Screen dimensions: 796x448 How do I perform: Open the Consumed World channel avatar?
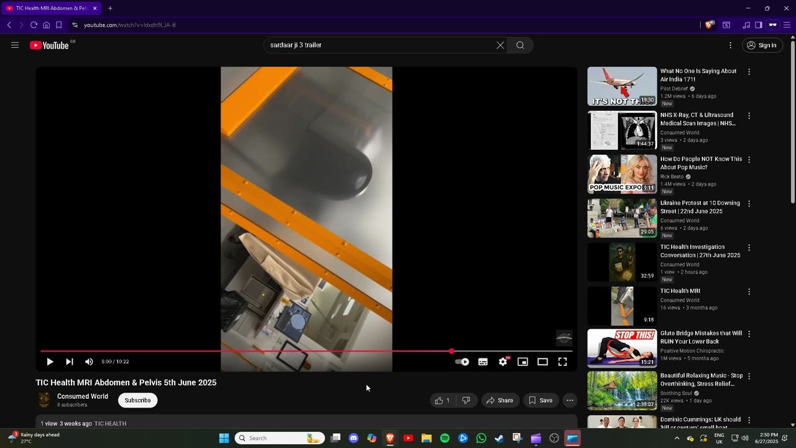tap(44, 400)
